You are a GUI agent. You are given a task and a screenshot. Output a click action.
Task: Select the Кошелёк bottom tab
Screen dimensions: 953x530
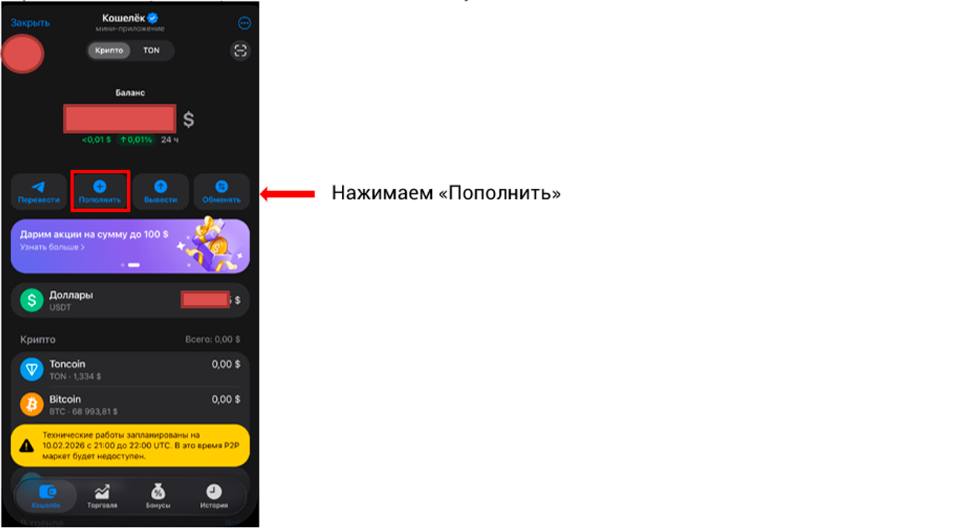point(46,497)
